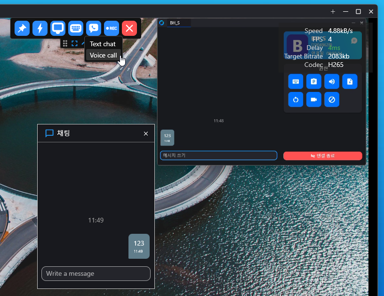Screen dimensions: 384x296
Task: Click the red 연결 종료 disconnect button
Action: coord(322,156)
